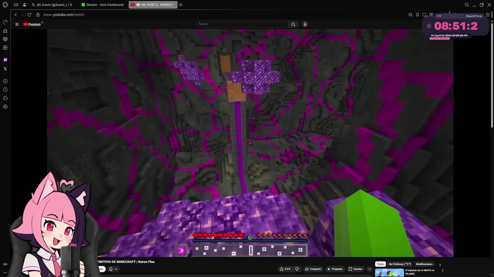Select the Modificaciones filter chip
The height and width of the screenshot is (277, 494).
click(x=425, y=264)
